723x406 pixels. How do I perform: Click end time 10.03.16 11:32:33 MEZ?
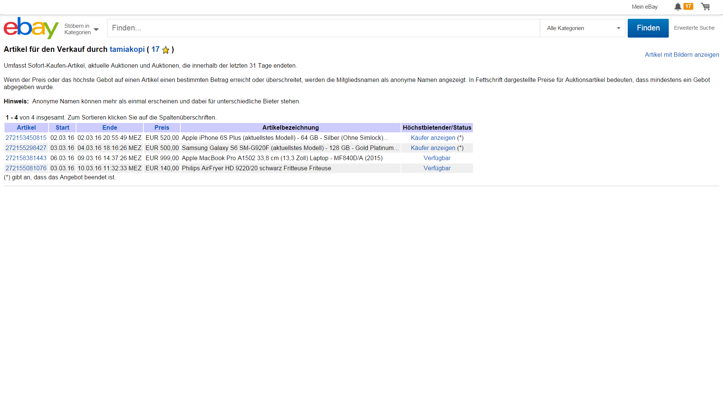pyautogui.click(x=110, y=168)
